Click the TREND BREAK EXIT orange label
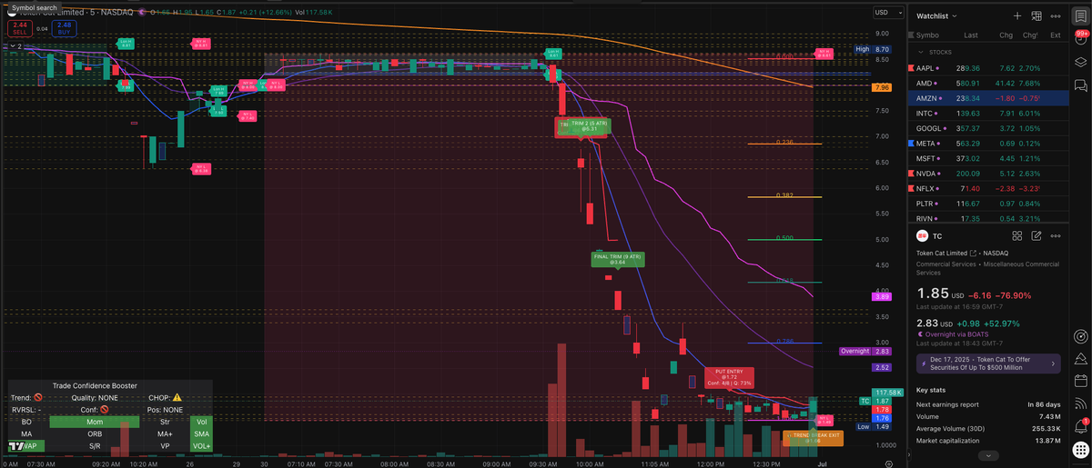Image resolution: width=1092 pixels, height=468 pixels. point(814,437)
